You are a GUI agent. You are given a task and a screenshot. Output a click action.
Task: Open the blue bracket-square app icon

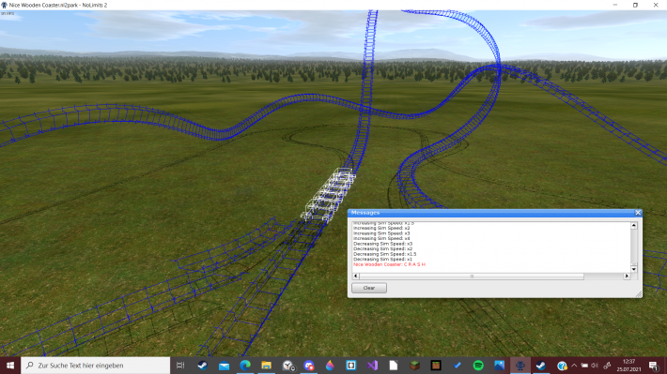pyautogui.click(x=351, y=365)
